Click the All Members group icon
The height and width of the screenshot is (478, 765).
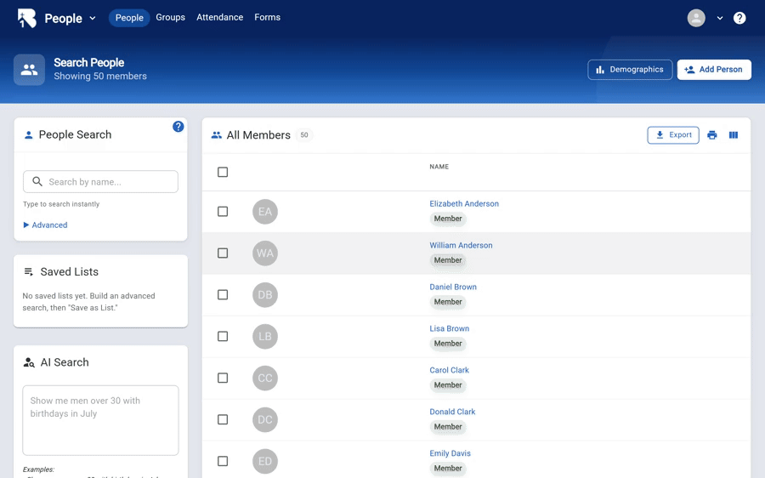(x=217, y=135)
